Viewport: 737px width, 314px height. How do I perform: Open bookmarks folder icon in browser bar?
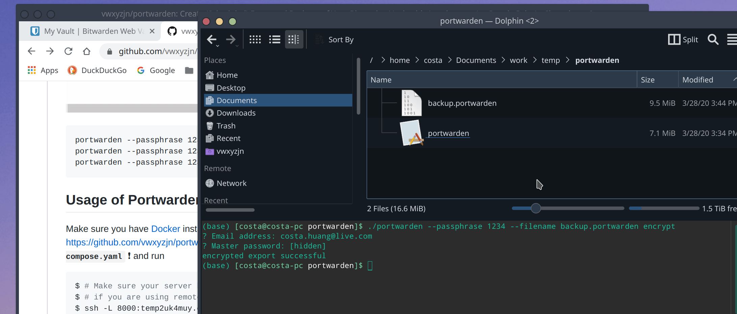(x=189, y=70)
